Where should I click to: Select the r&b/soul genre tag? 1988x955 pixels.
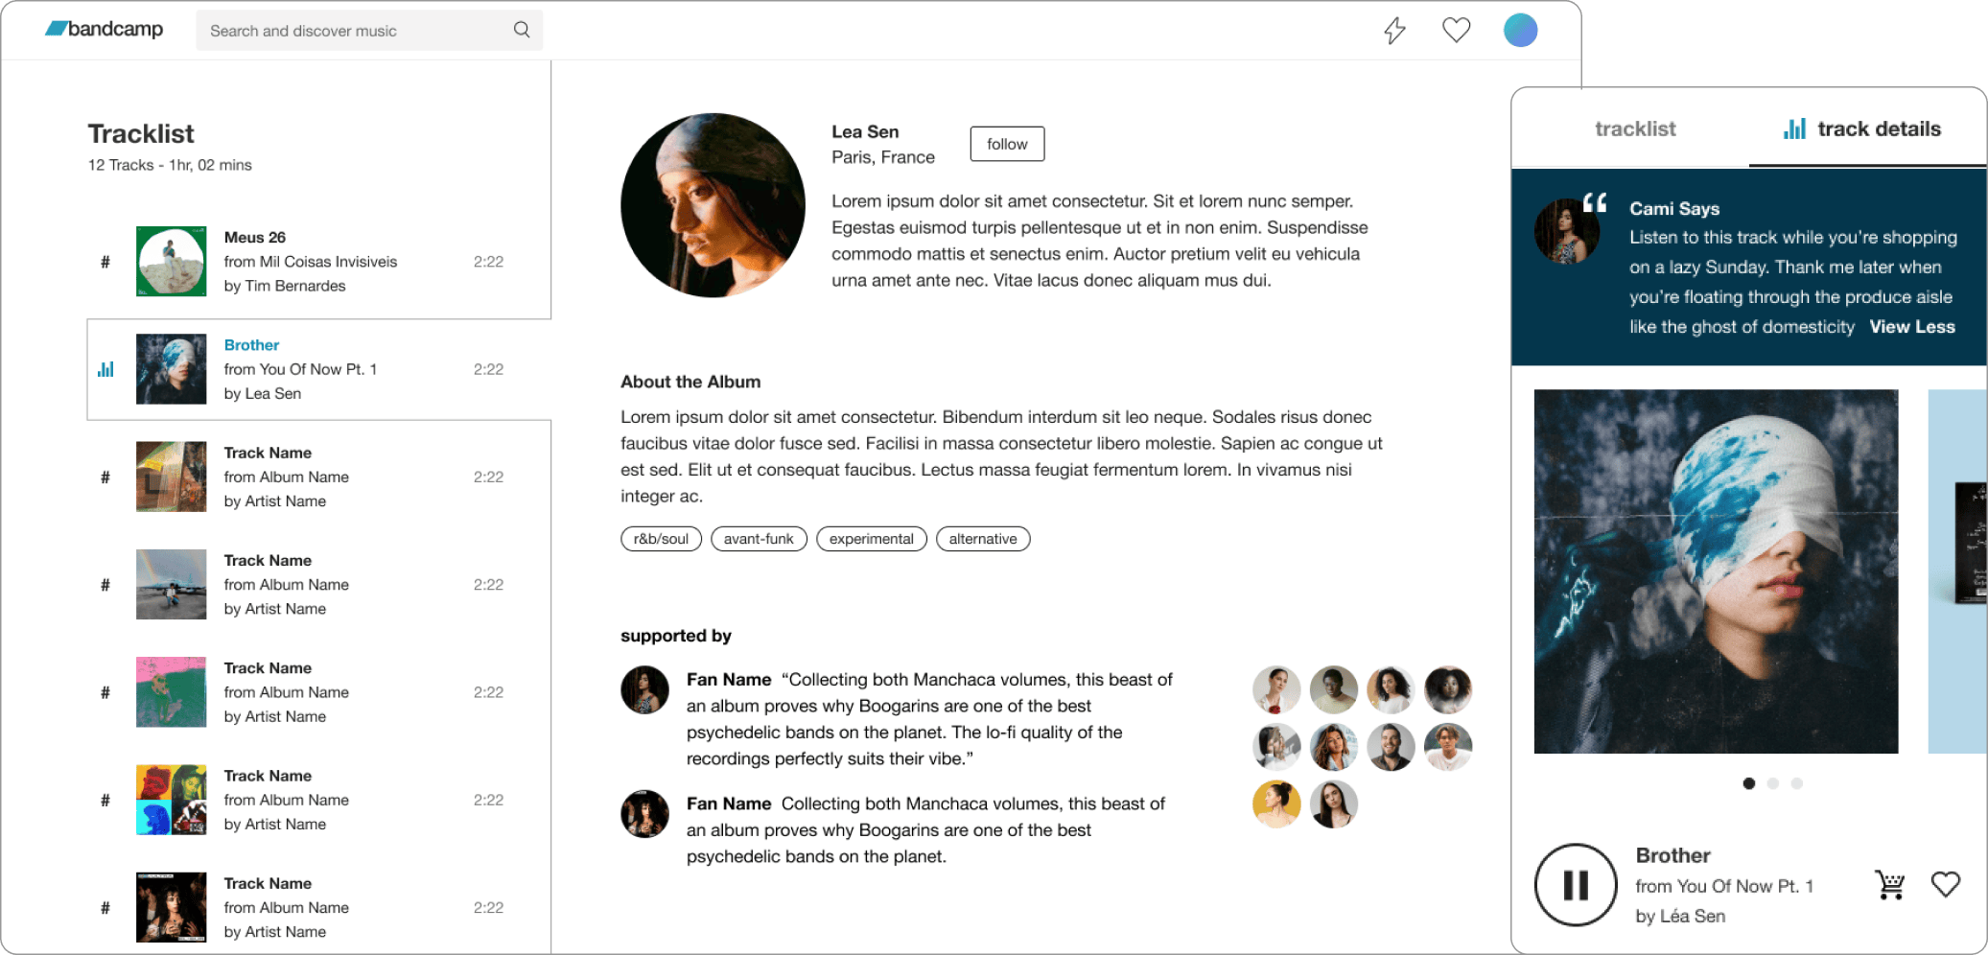[x=661, y=539]
